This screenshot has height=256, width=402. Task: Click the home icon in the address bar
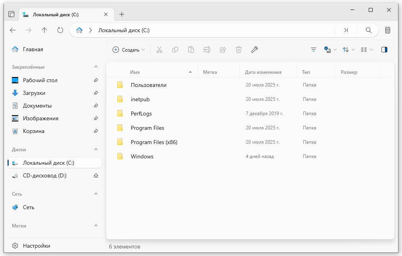pyautogui.click(x=79, y=30)
